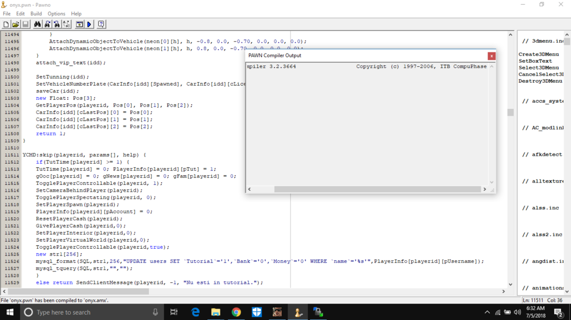Click the Open file folder icon
This screenshot has width=571, height=320.
pyautogui.click(x=15, y=25)
